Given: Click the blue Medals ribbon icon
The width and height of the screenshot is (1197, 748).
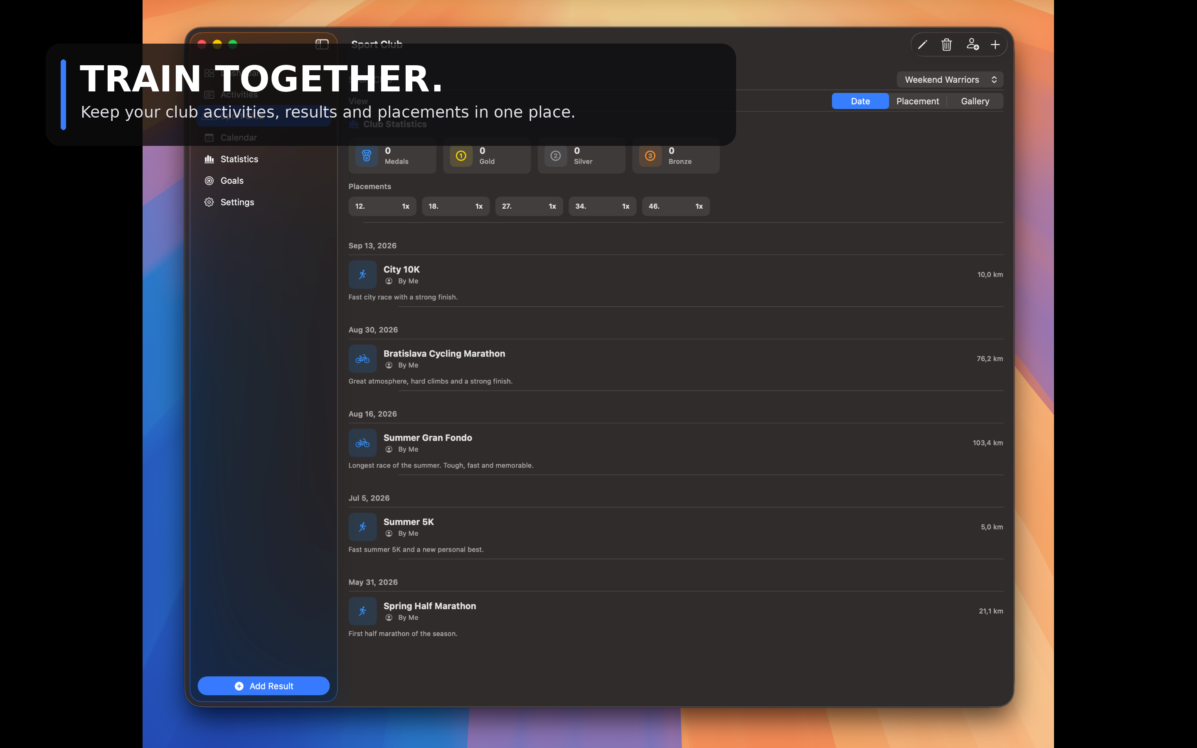Looking at the screenshot, I should [367, 156].
